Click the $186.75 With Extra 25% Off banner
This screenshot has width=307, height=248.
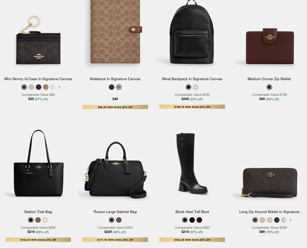pos(192,107)
